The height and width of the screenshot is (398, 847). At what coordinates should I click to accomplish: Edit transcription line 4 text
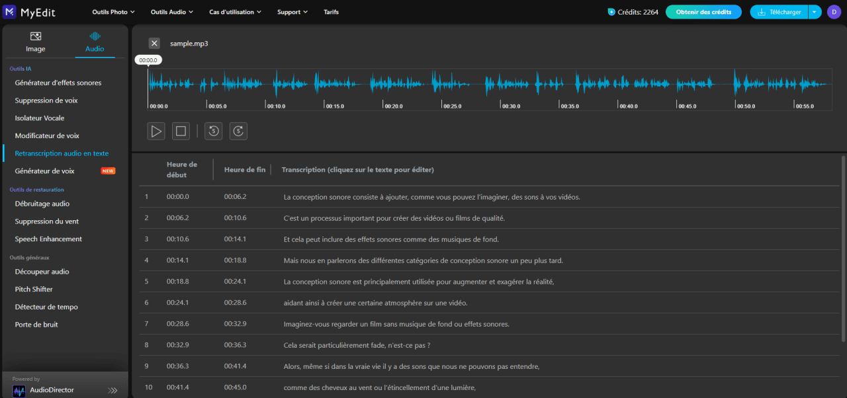(x=423, y=260)
